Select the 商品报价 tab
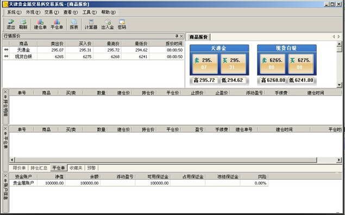 pyautogui.click(x=198, y=37)
